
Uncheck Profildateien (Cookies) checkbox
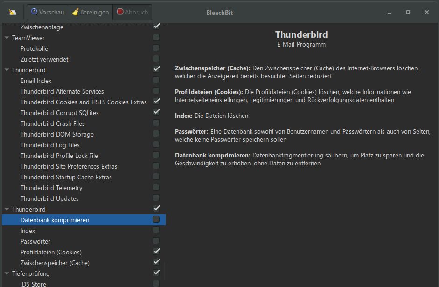[x=156, y=252]
